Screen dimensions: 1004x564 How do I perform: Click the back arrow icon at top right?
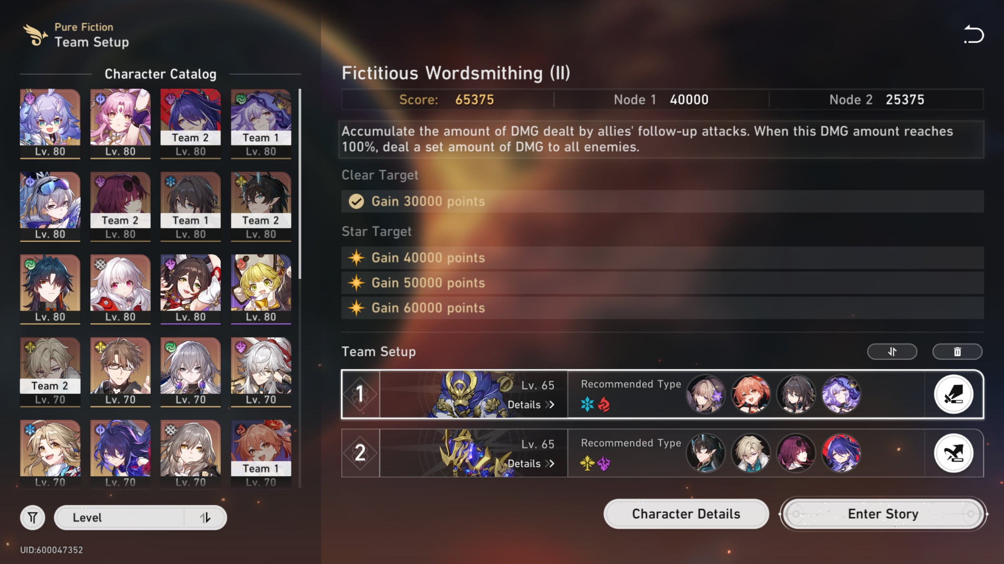tap(974, 34)
